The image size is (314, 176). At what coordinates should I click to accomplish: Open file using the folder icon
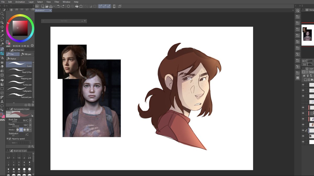coord(47,6)
